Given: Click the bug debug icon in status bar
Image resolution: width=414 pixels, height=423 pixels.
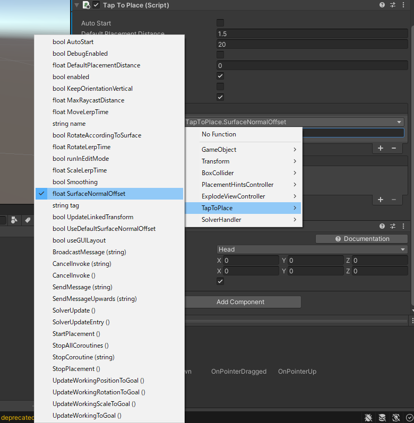Looking at the screenshot, I should (368, 418).
